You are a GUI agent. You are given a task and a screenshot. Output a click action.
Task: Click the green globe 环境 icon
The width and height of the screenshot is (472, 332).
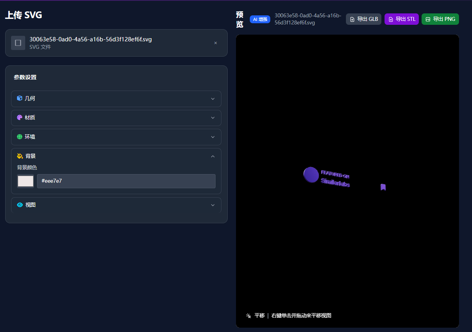[20, 137]
